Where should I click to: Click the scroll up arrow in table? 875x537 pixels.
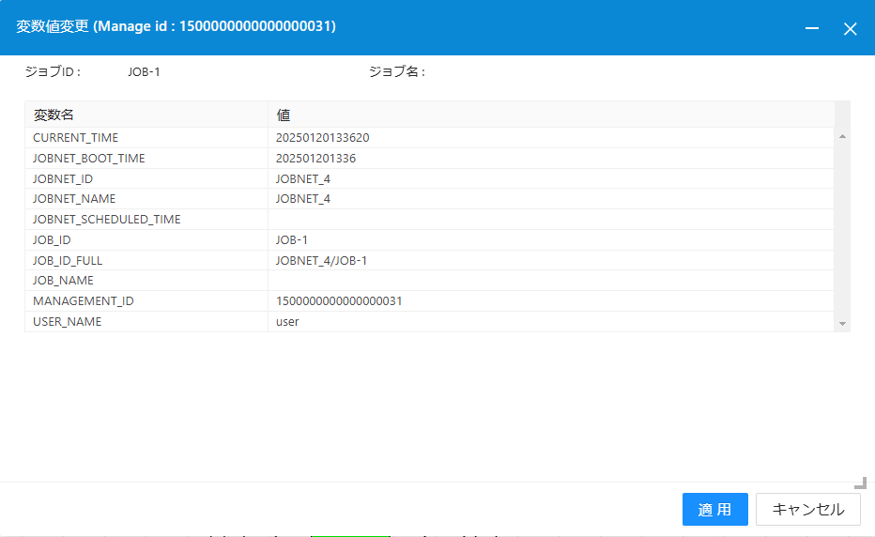coord(842,137)
